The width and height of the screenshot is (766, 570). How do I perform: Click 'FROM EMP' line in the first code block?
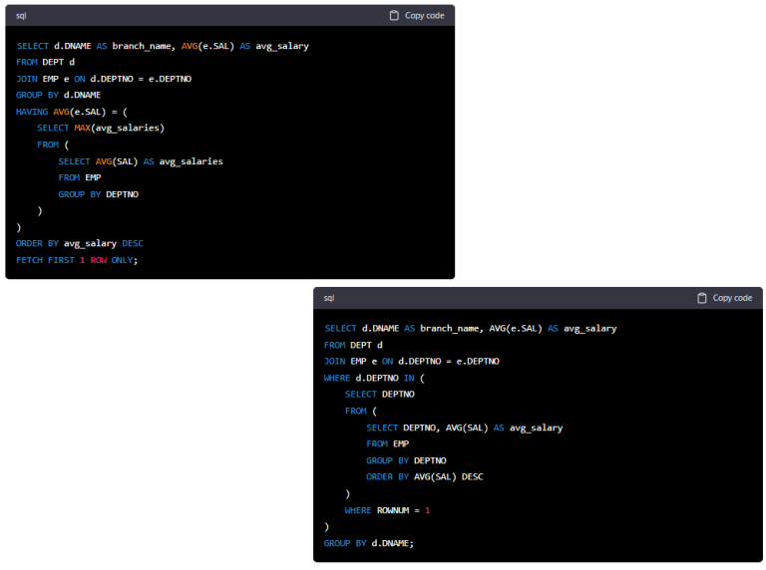point(80,177)
